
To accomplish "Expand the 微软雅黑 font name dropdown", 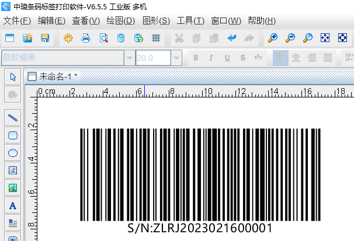I will [130, 58].
